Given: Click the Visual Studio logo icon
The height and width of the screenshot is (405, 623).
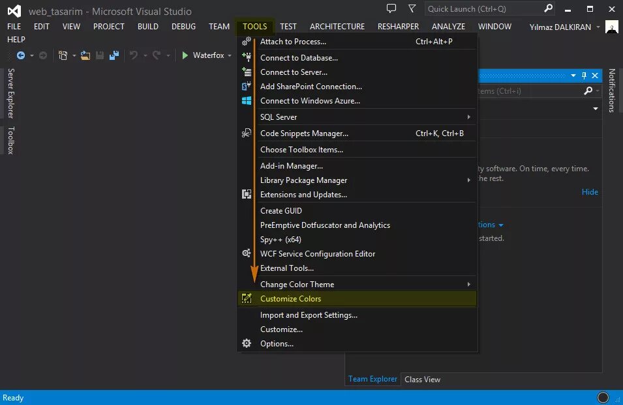Looking at the screenshot, I should (14, 10).
